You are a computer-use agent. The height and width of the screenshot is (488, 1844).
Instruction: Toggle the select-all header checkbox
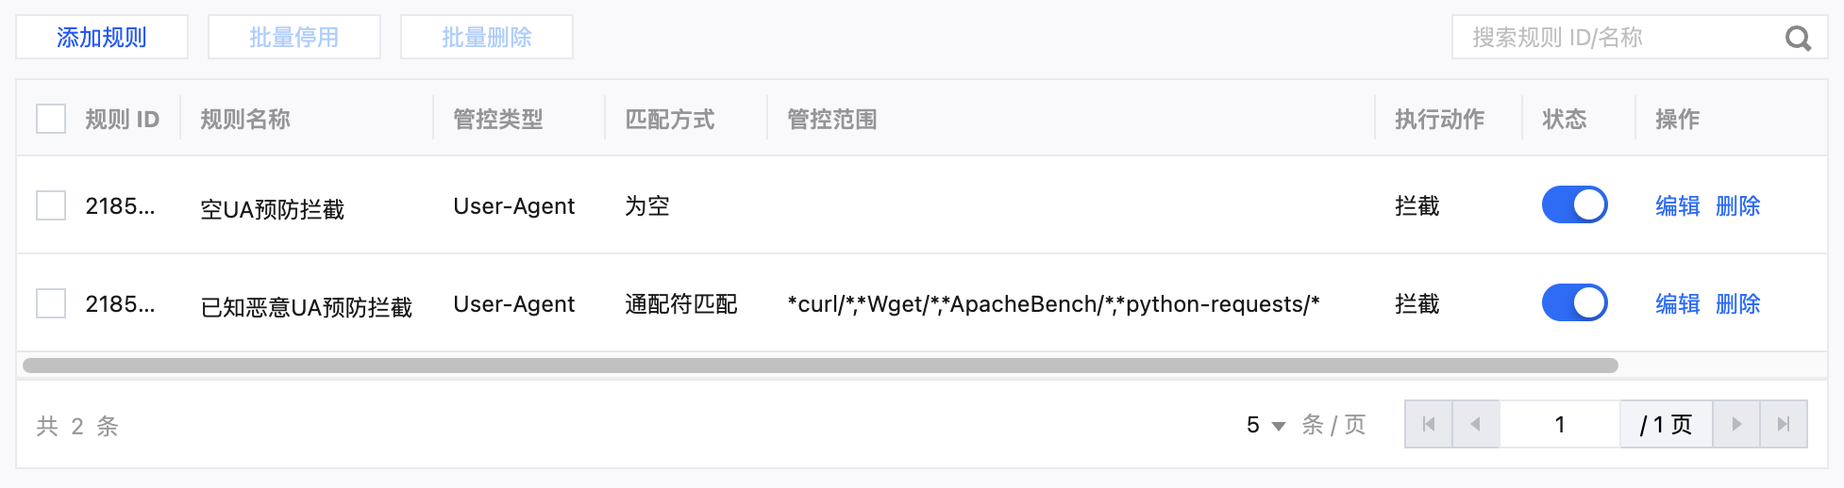tap(51, 120)
